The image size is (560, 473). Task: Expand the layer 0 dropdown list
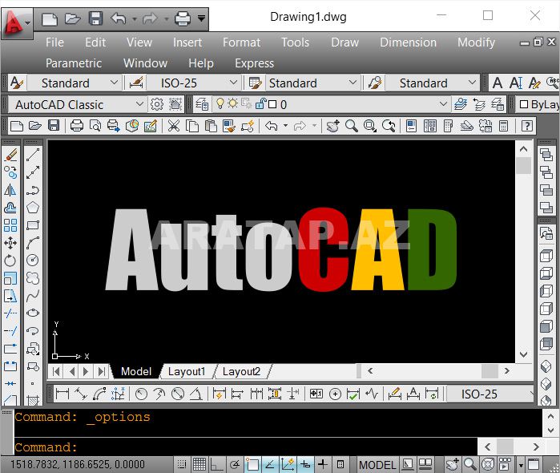443,104
